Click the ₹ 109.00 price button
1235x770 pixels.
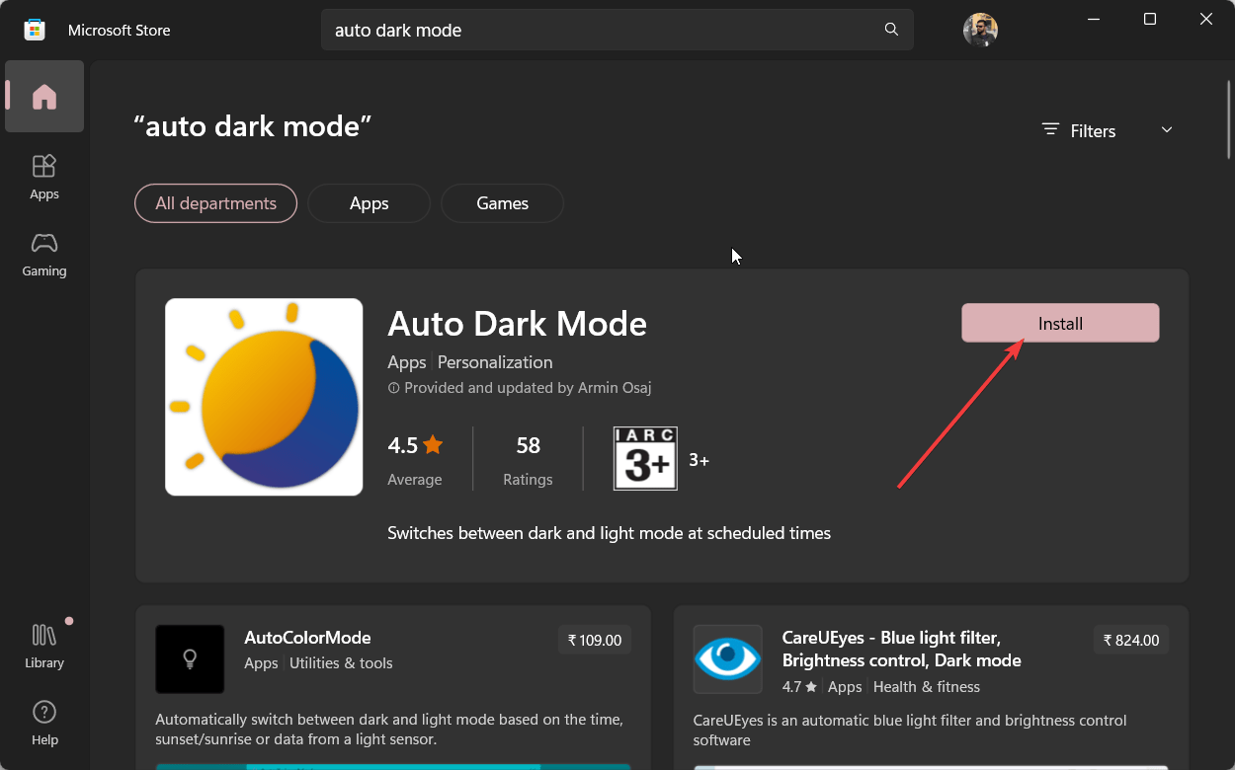tap(595, 640)
